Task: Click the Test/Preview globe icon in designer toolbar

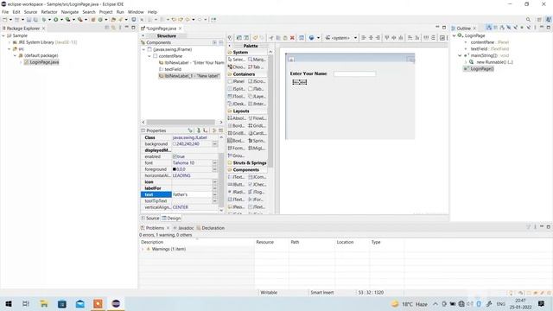Action: point(311,38)
